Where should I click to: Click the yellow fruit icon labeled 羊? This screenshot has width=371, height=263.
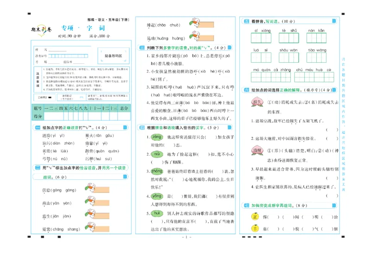coord(255,228)
